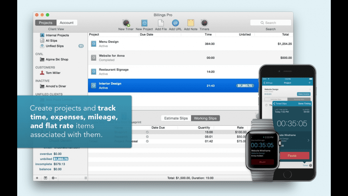This screenshot has width=348, height=196.
Task: Click overdue $0.00 value in sidebar
Action: pyautogui.click(x=58, y=154)
